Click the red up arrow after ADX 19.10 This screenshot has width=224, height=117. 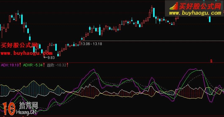click(20, 65)
